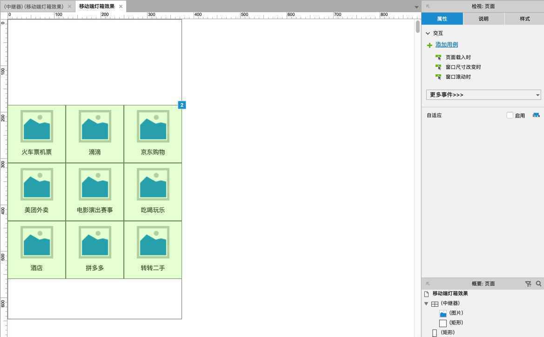This screenshot has height=337, width=544.
Task: Click the green plus icon beside 添加用例
Action: pos(430,45)
